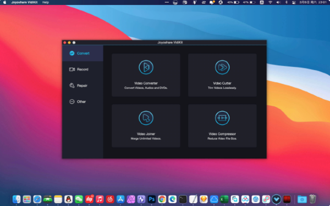
Task: Select the Convert tab in sidebar
Action: (x=82, y=53)
